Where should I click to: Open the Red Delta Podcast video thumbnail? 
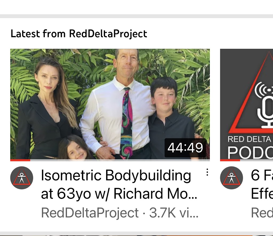click(x=247, y=104)
